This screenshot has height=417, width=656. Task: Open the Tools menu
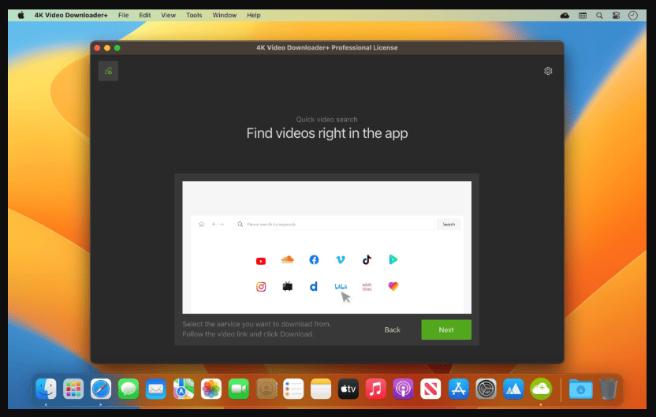coord(194,15)
